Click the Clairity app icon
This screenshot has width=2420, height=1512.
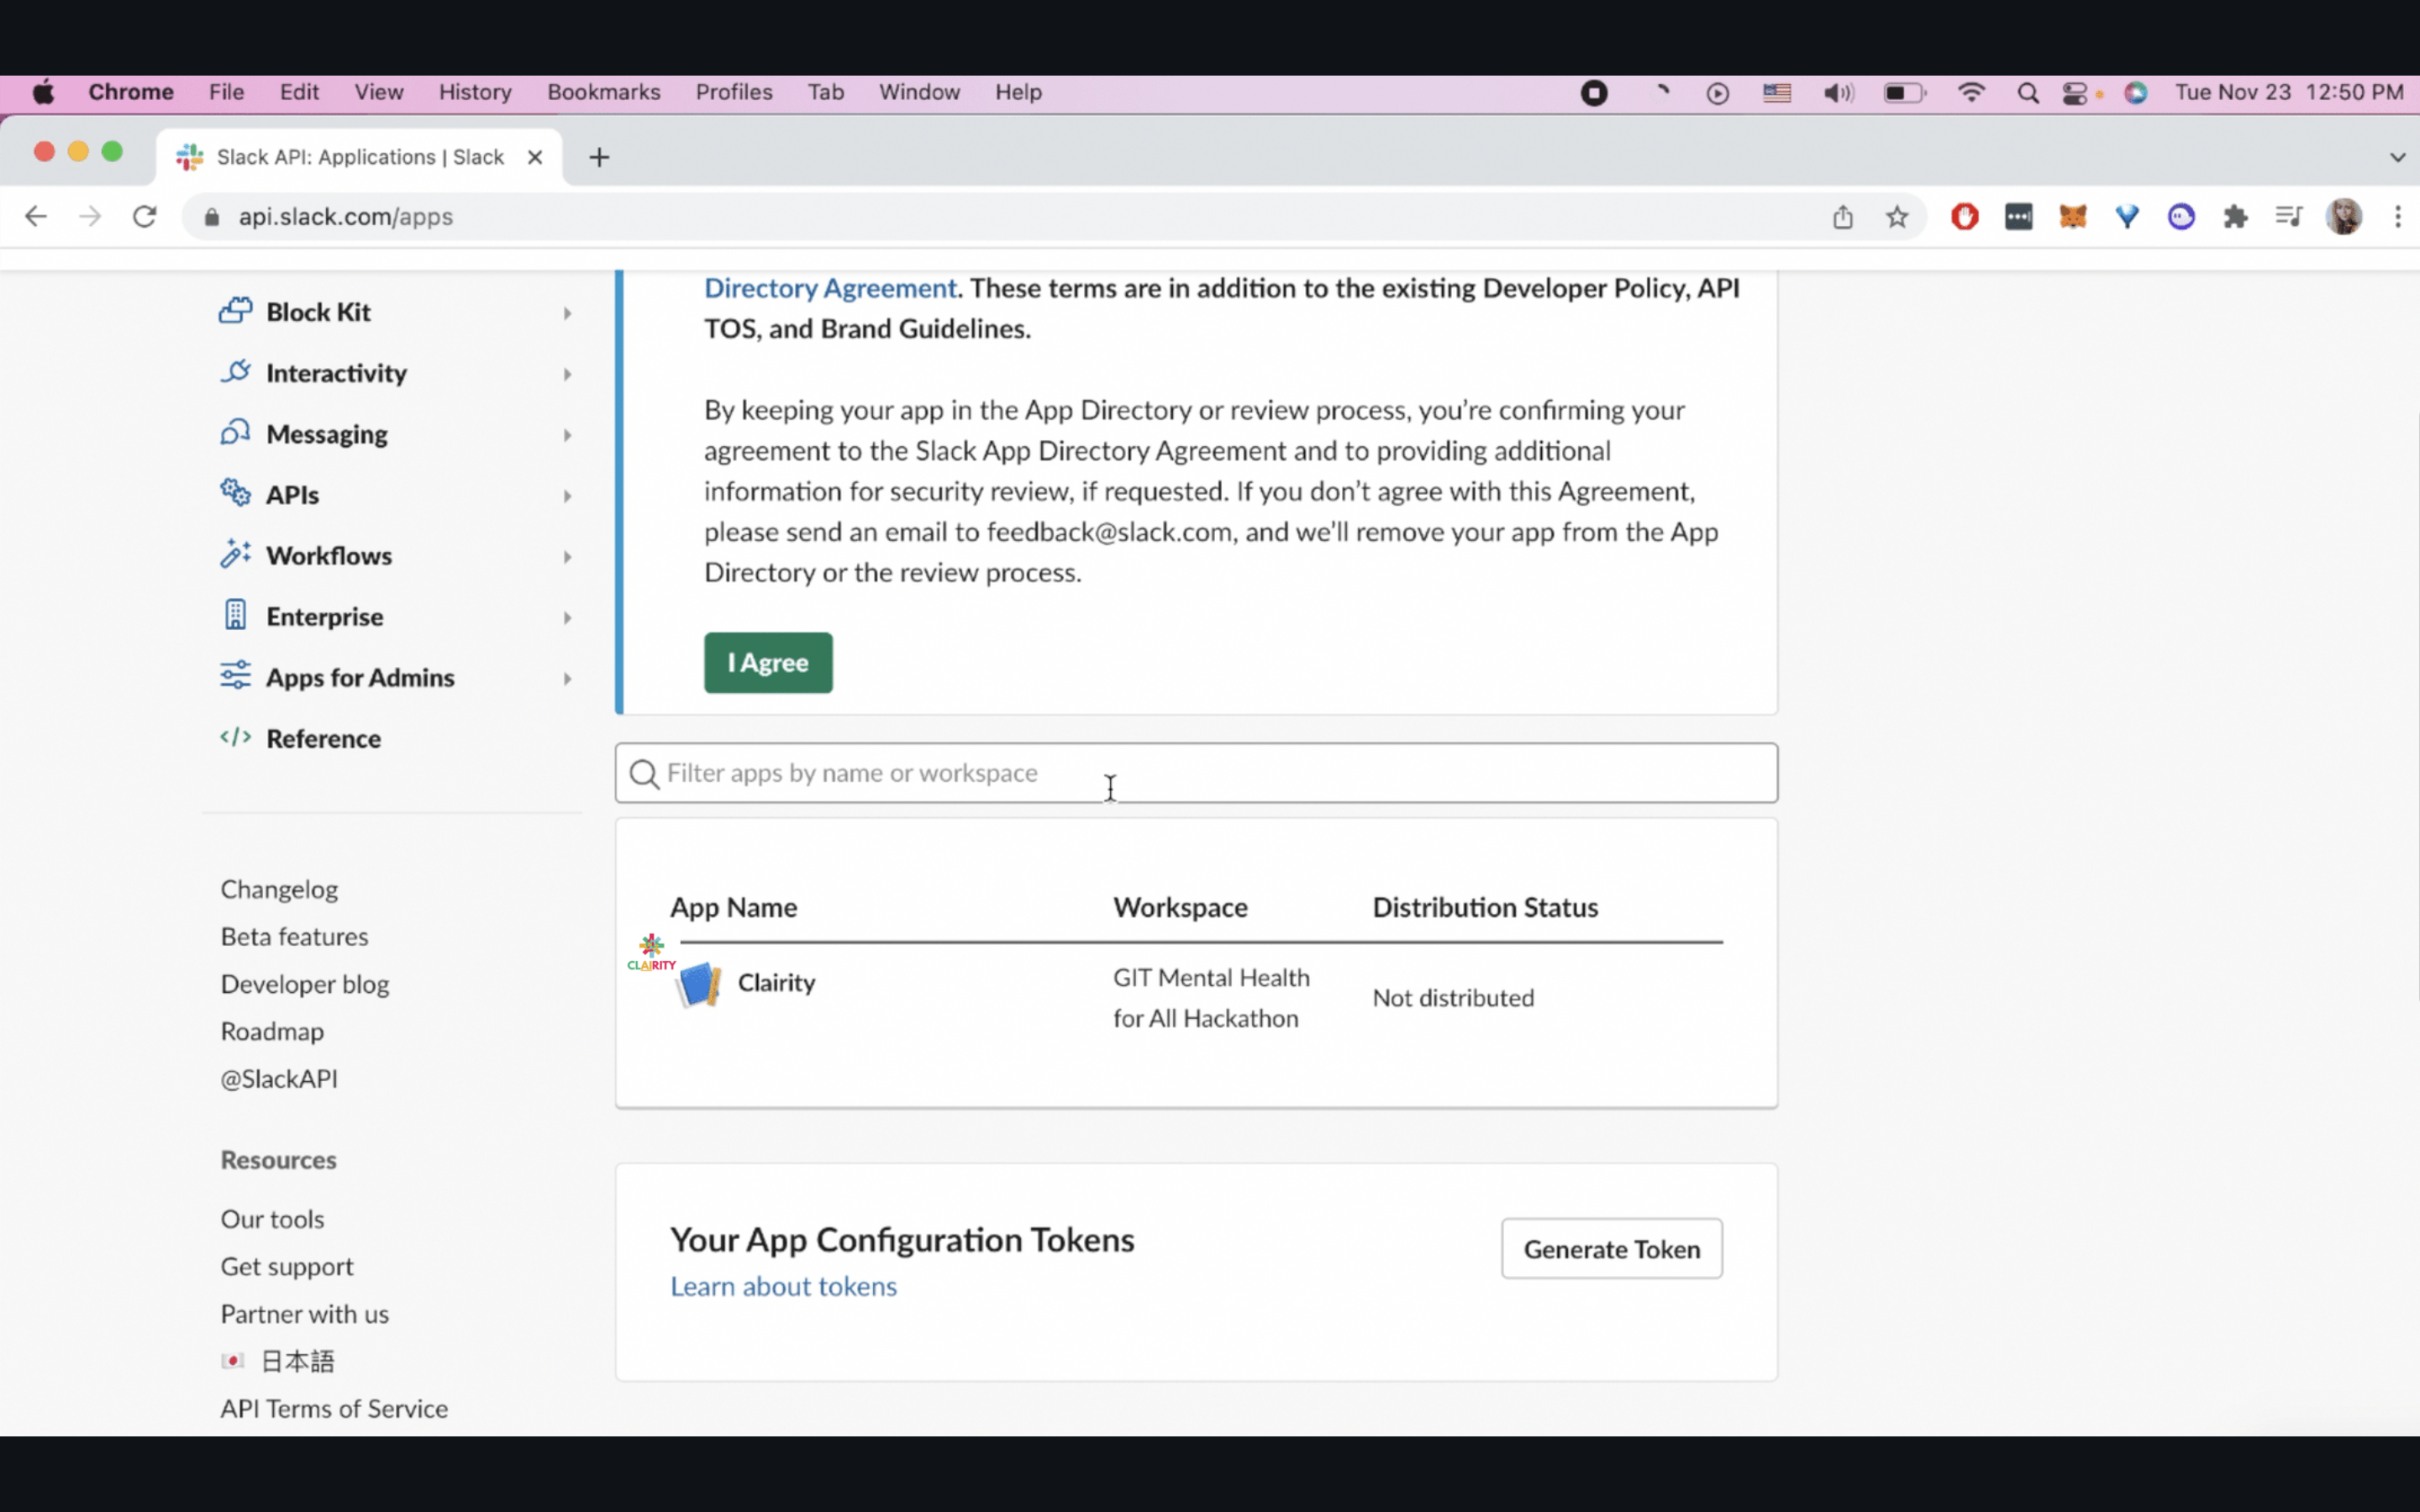pyautogui.click(x=699, y=984)
